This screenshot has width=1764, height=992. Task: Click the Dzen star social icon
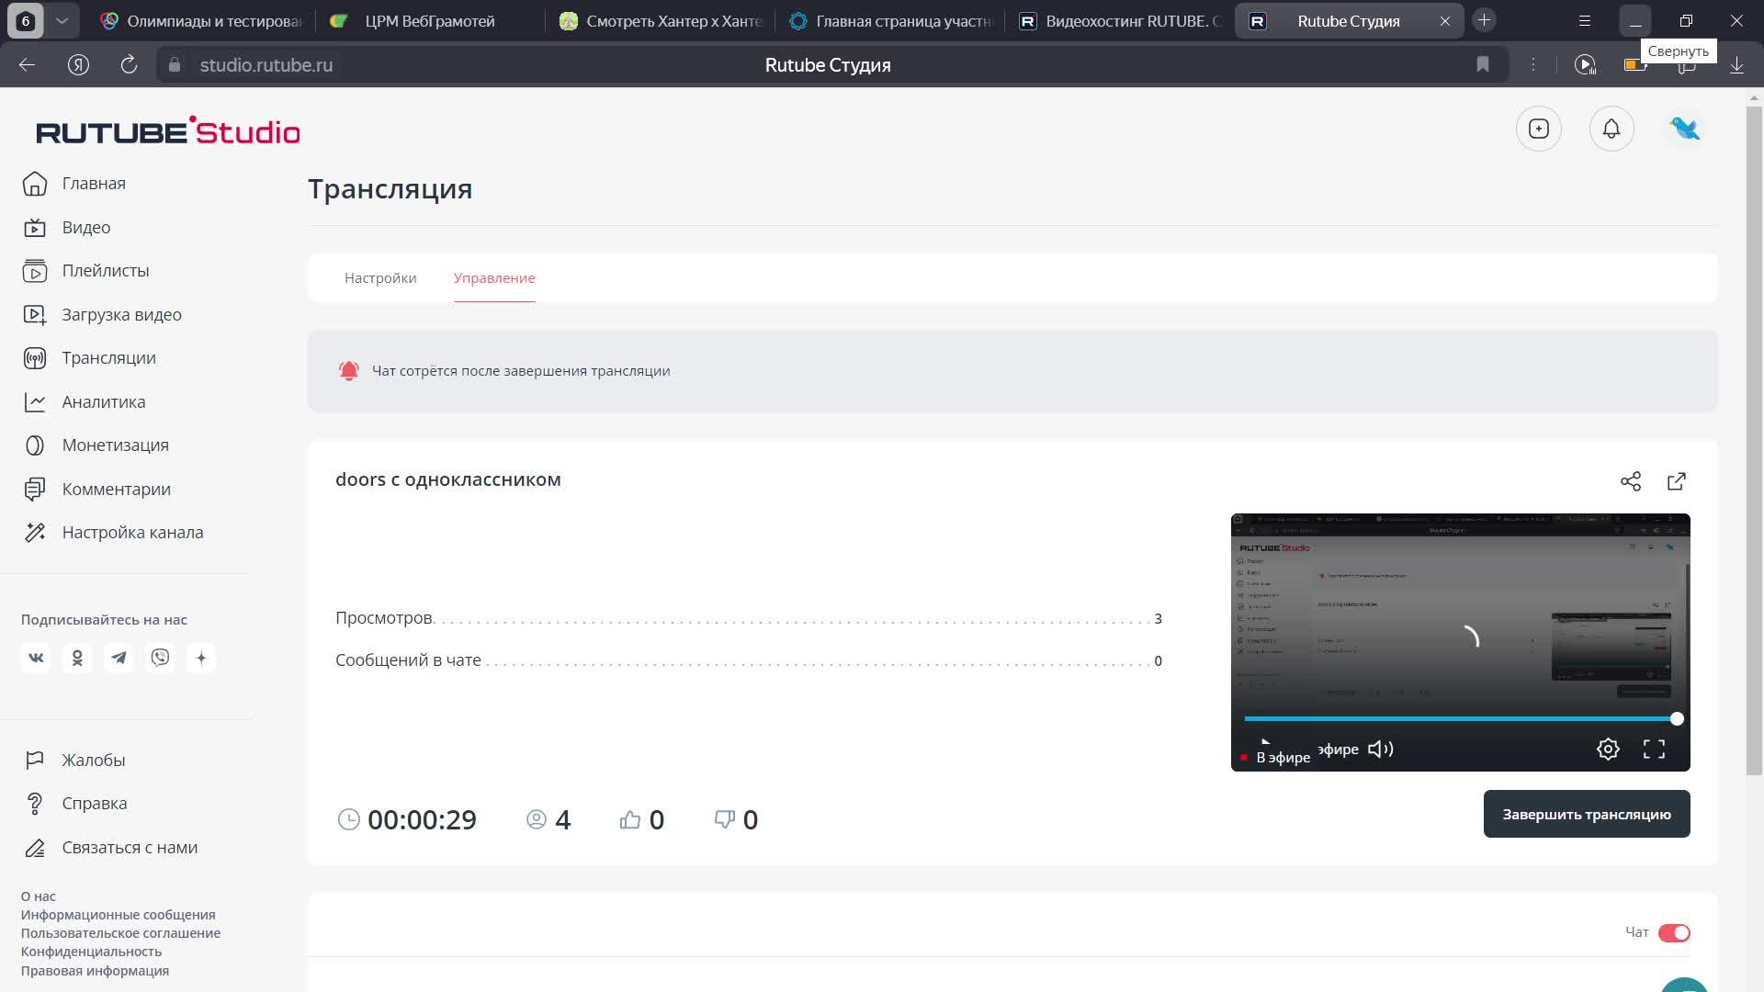201,658
